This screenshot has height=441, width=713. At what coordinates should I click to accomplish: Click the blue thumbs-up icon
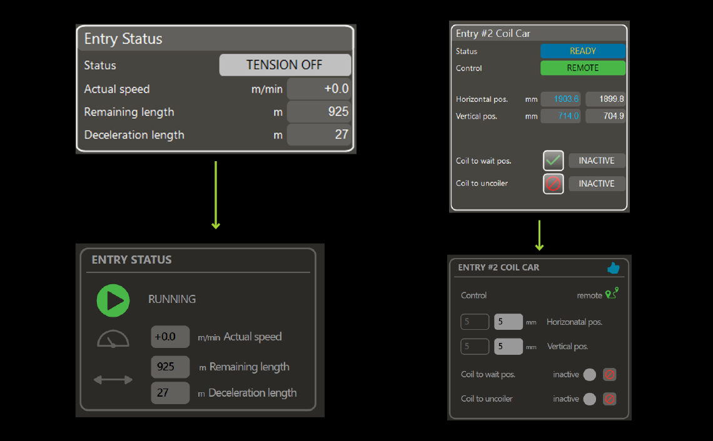click(x=613, y=268)
